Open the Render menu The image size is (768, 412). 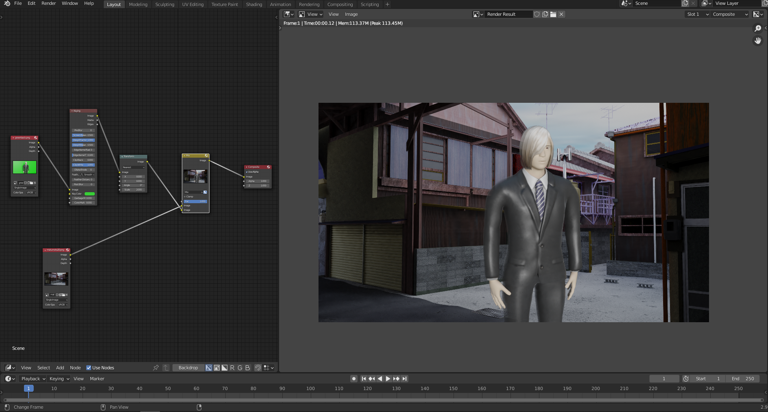(x=48, y=3)
